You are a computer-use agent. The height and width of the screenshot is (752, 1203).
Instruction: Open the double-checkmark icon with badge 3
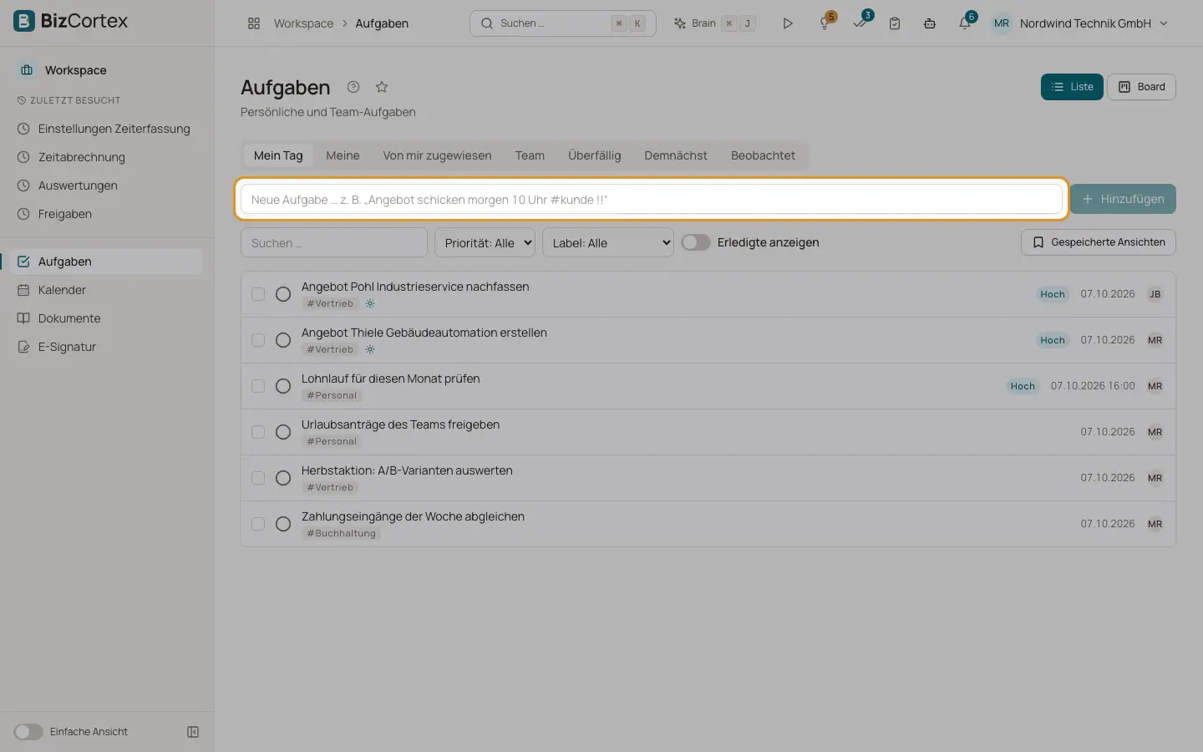pos(860,23)
